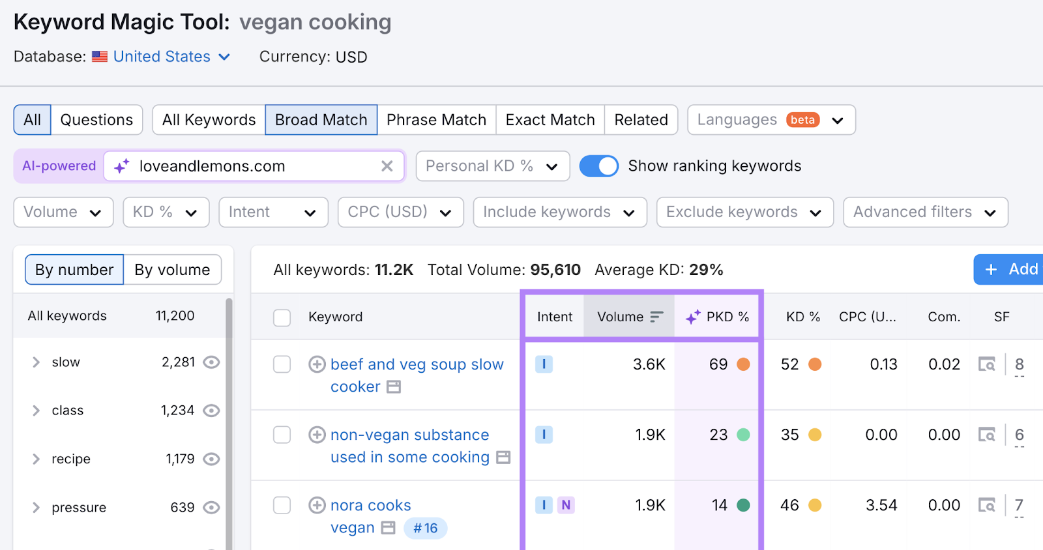
Task: Clear the loveandlemons.com search field
Action: click(x=387, y=166)
